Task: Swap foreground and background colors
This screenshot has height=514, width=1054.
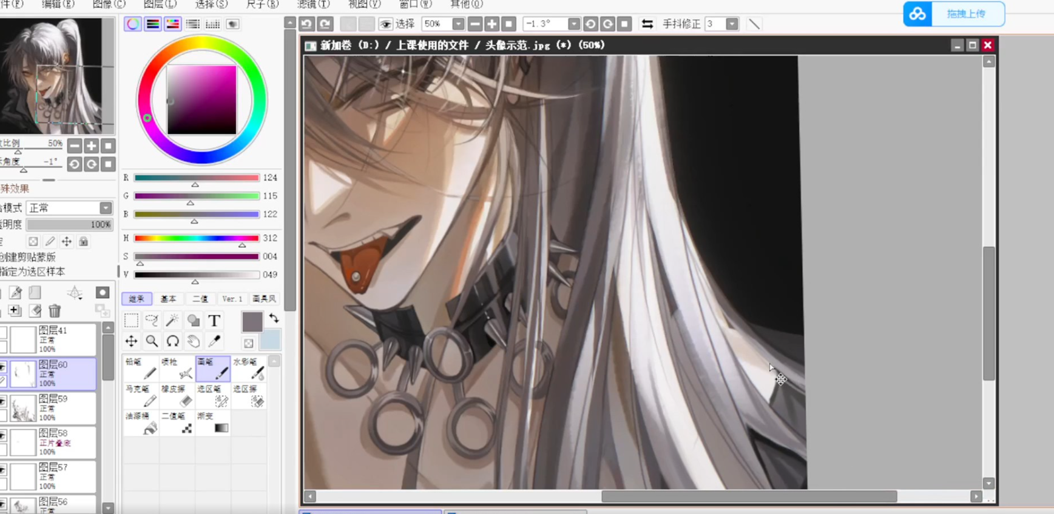Action: (x=274, y=318)
